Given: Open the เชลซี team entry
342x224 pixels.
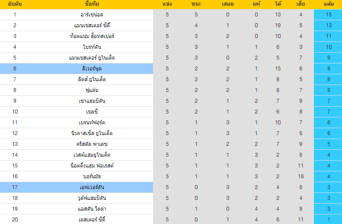Looking at the screenshot, I should (x=92, y=112).
